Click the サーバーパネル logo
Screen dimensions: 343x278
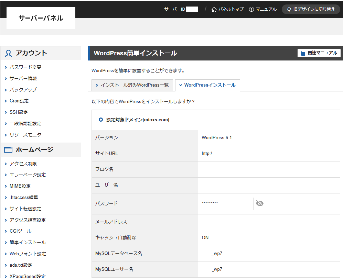(41, 18)
